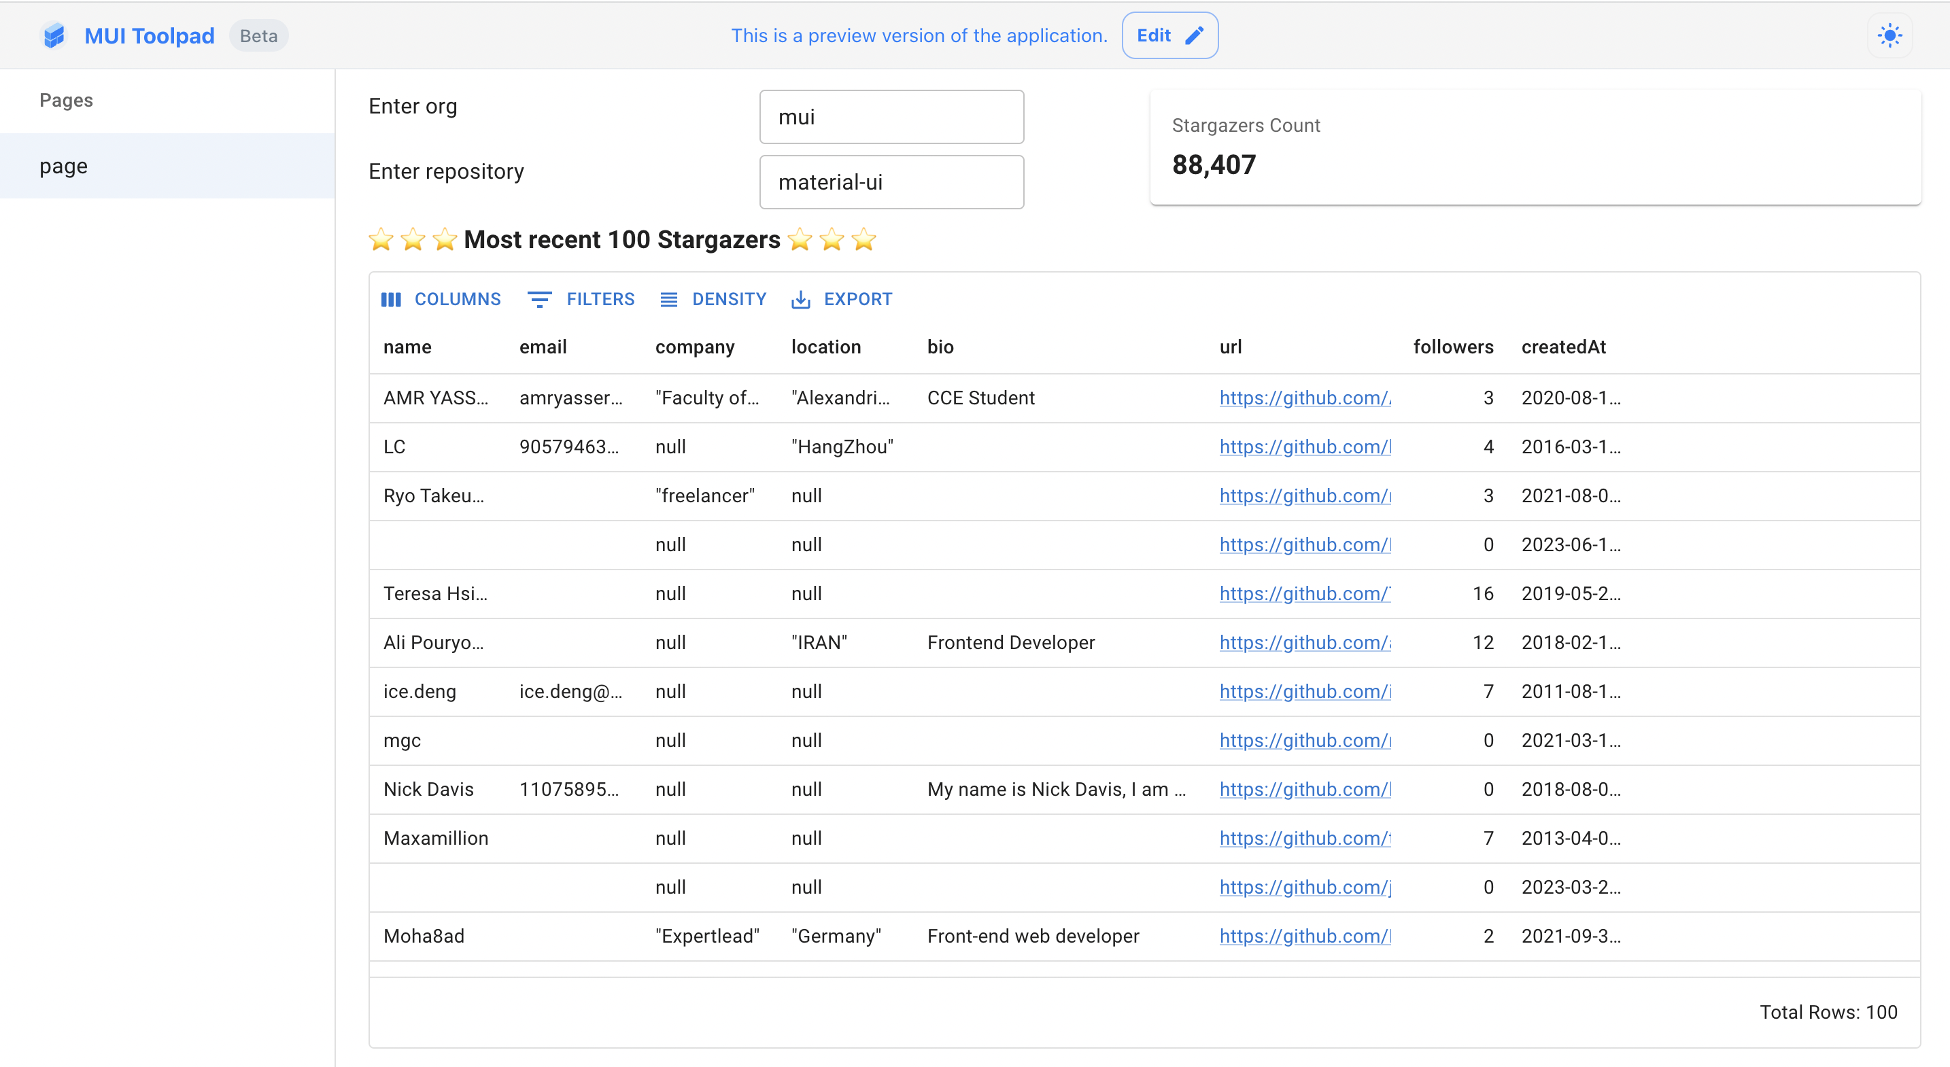Select 'page' in the Pages sidebar
This screenshot has height=1067, width=1950.
167,166
